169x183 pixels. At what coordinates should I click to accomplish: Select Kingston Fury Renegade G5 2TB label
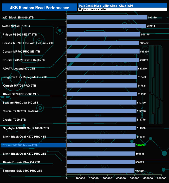[x=25, y=77]
